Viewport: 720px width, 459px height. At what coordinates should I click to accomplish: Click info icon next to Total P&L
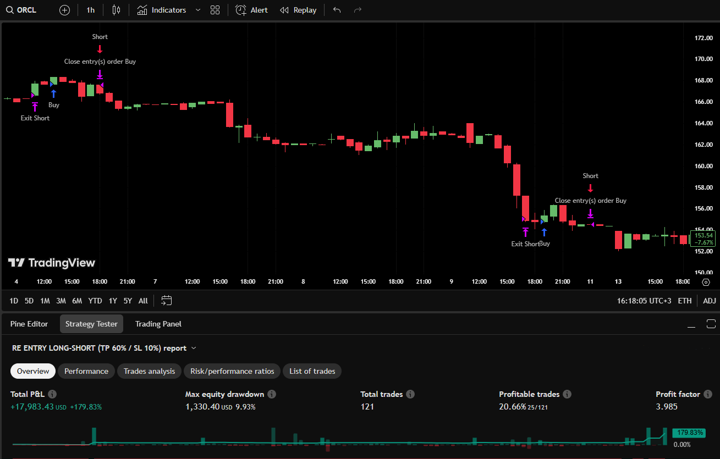point(52,394)
